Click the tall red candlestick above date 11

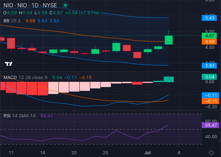(x=11, y=43)
